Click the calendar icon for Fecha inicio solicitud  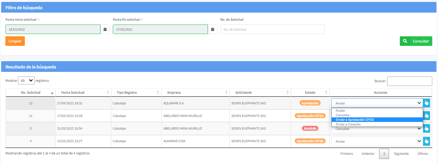tap(105, 29)
